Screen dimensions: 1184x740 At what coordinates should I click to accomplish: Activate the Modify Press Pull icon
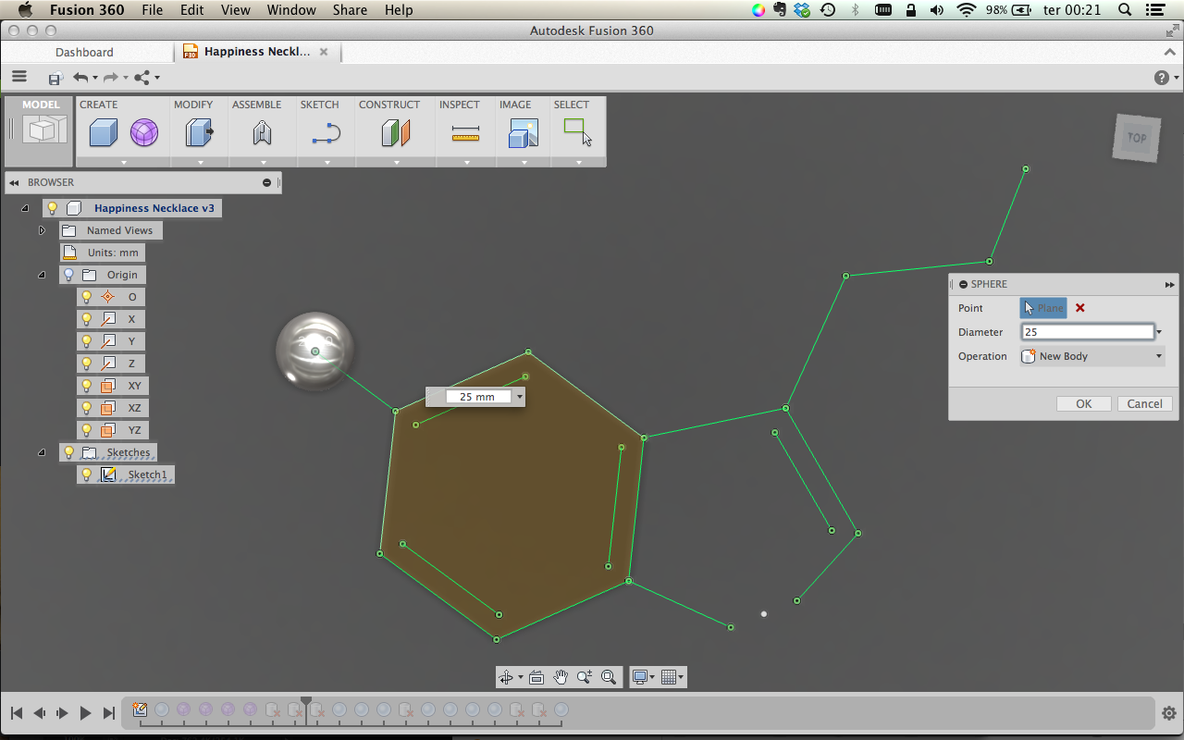pyautogui.click(x=199, y=133)
